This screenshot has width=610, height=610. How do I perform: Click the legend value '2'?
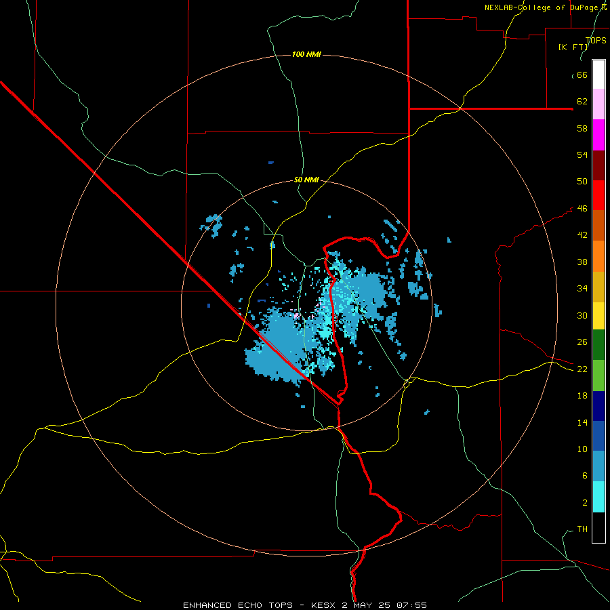coord(584,503)
